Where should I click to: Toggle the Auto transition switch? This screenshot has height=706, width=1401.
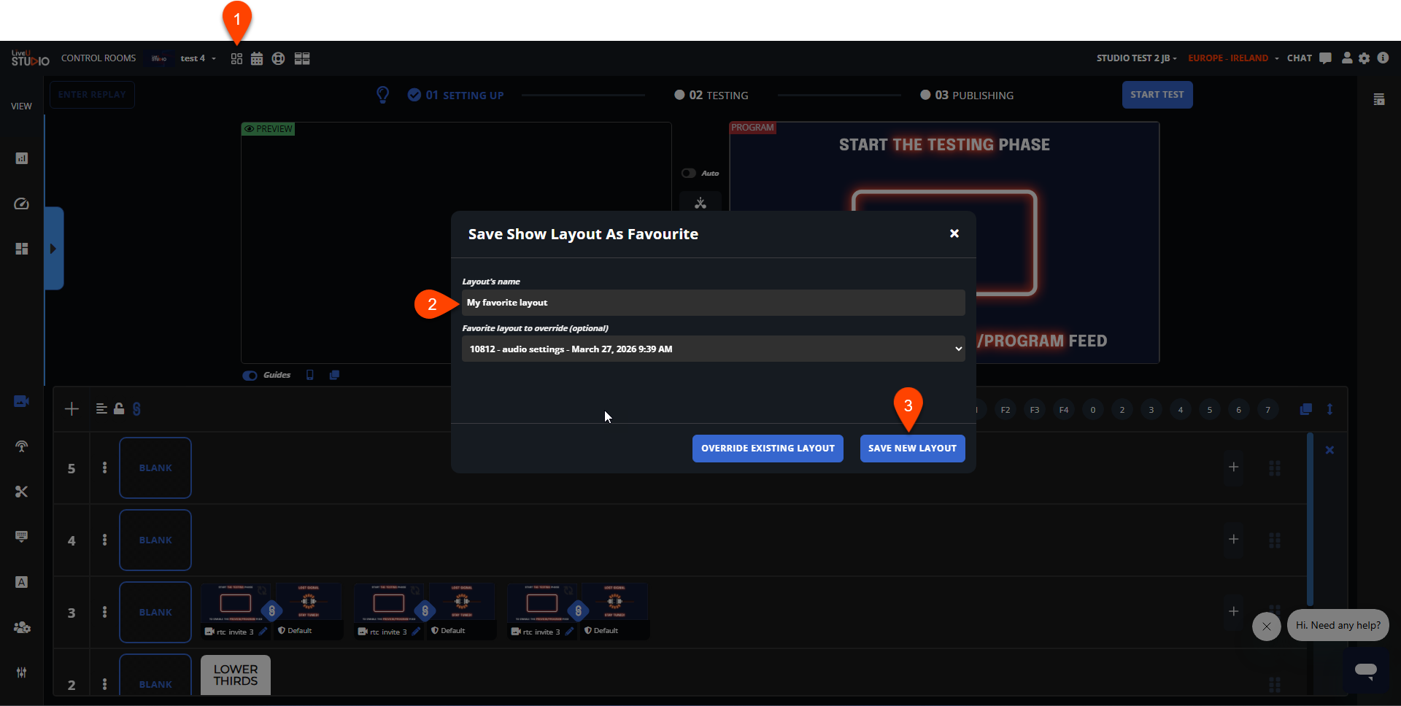pos(688,174)
